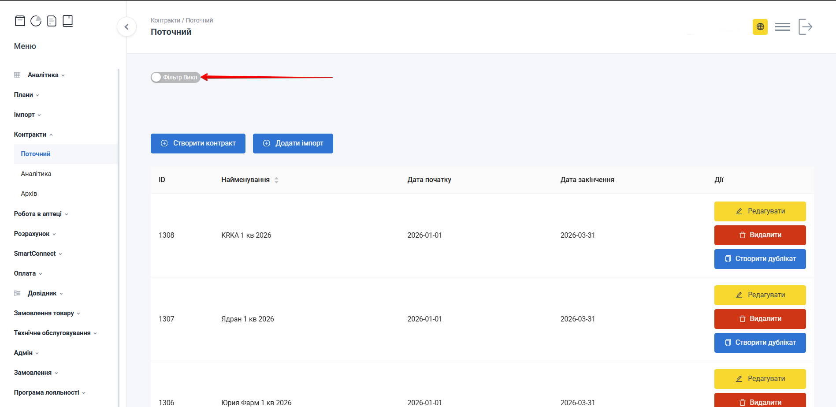Collapse the sidebar with the back arrow
This screenshot has height=407, width=836.
126,27
